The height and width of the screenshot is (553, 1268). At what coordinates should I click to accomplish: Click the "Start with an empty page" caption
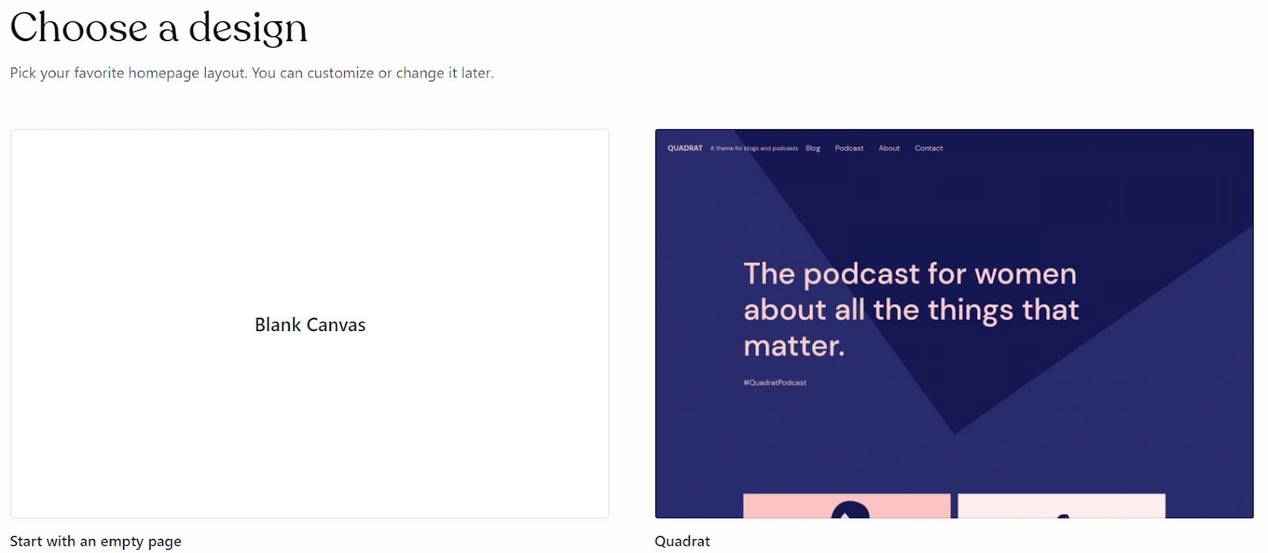click(x=95, y=541)
